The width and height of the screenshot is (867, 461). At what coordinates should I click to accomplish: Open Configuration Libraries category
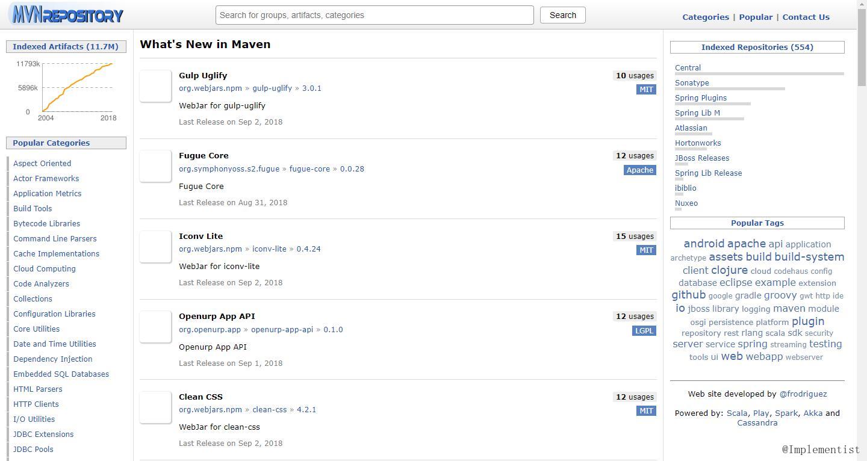click(54, 314)
